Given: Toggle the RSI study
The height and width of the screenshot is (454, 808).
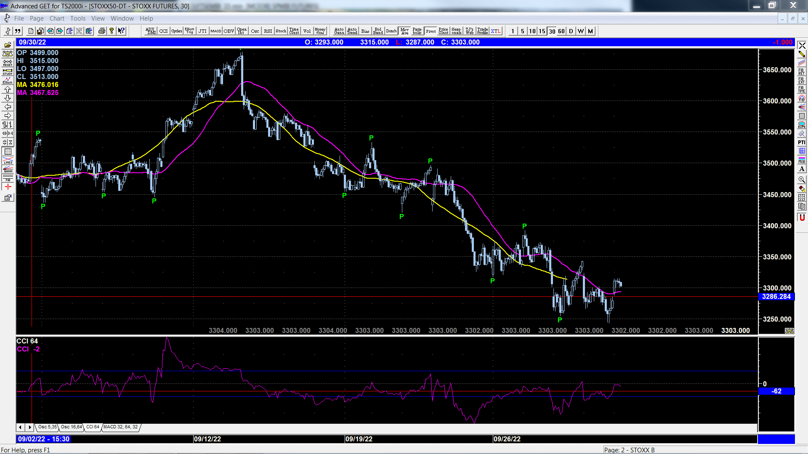Looking at the screenshot, I should (x=268, y=31).
